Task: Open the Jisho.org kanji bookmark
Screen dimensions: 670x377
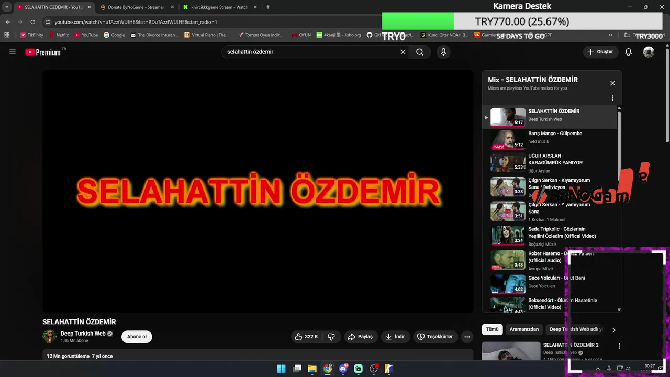Action: (x=340, y=35)
